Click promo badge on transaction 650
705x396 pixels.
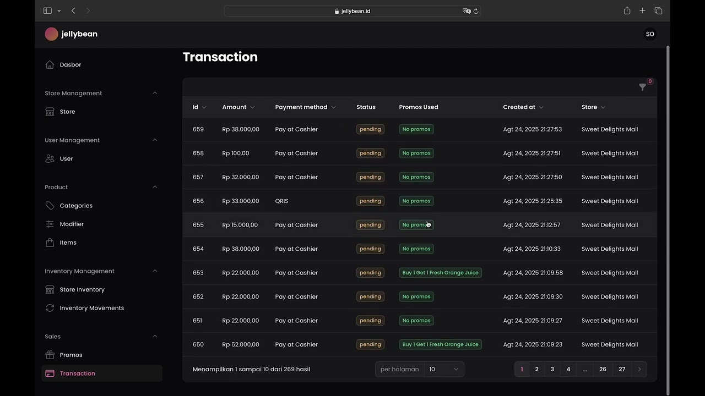440,344
